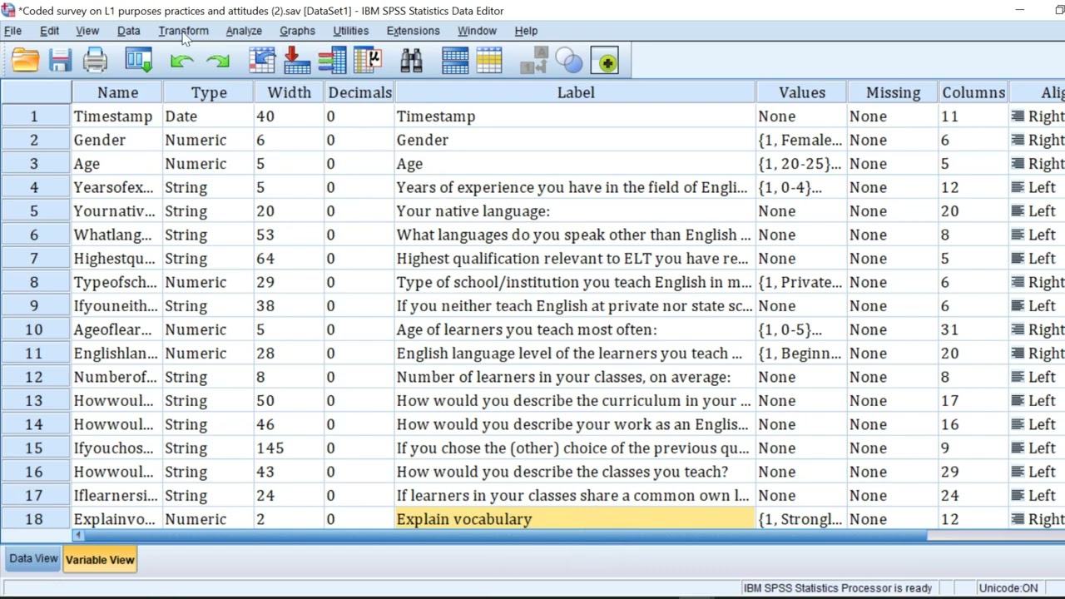
Task: Select row number 18 header
Action: [x=35, y=519]
